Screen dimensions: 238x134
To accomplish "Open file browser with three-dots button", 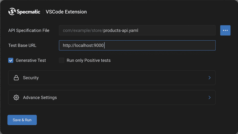I will pos(225,30).
